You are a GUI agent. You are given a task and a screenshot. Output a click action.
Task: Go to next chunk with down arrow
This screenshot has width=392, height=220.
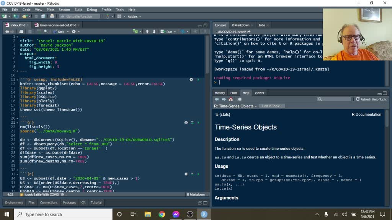click(x=154, y=31)
